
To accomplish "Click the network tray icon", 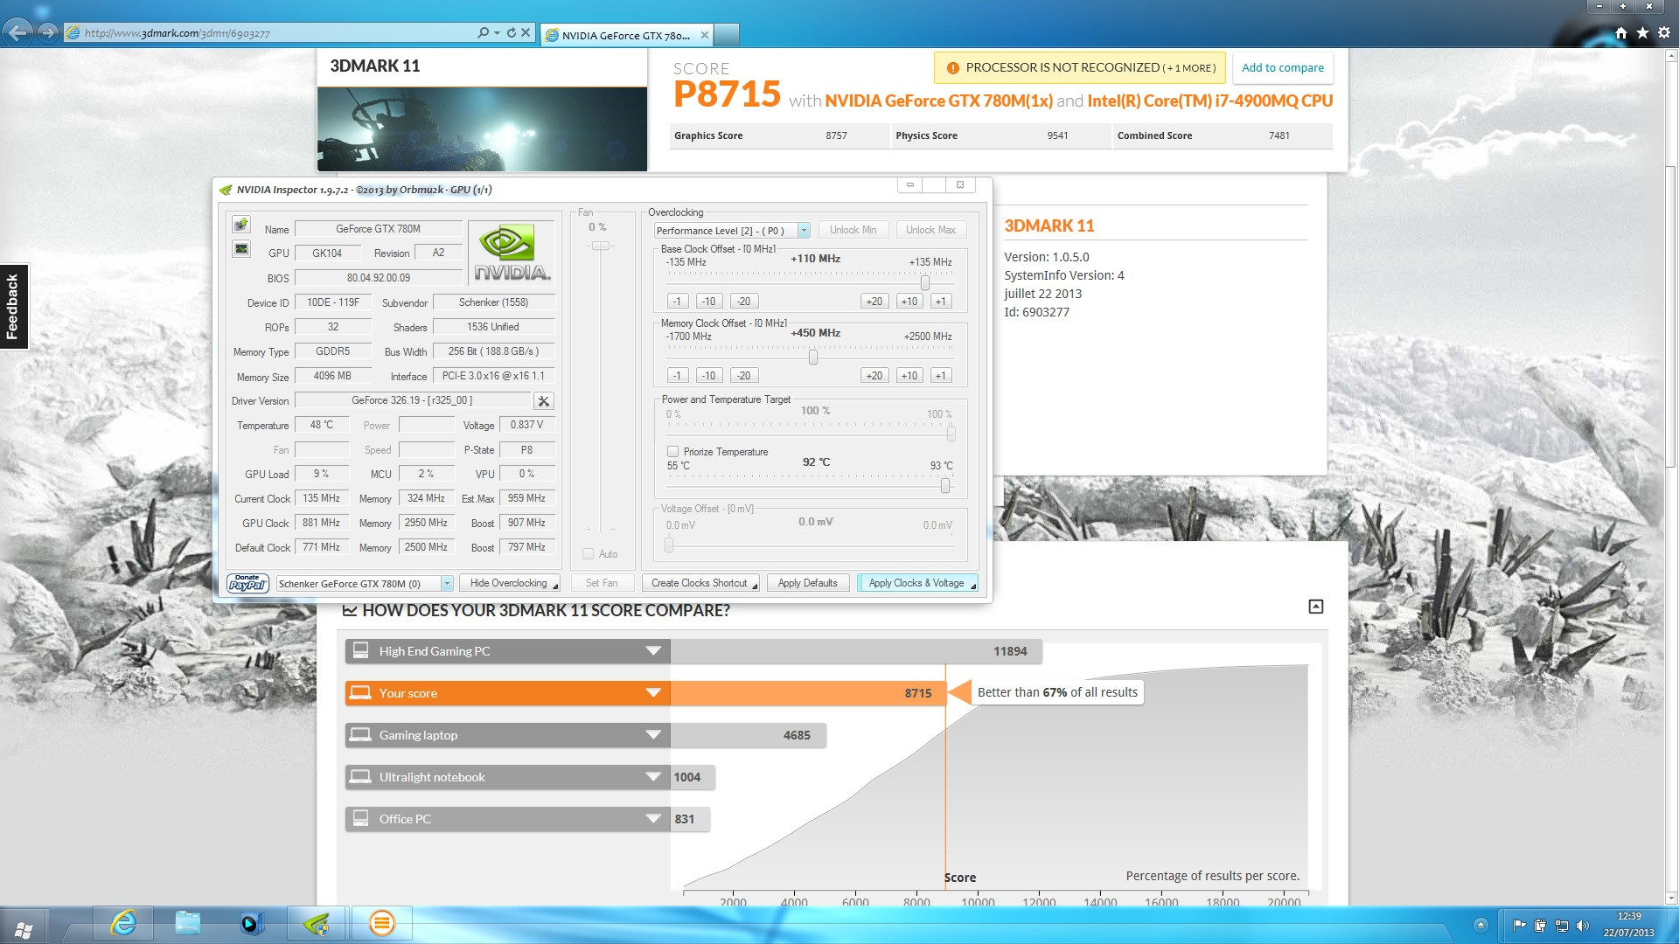I will (1561, 926).
